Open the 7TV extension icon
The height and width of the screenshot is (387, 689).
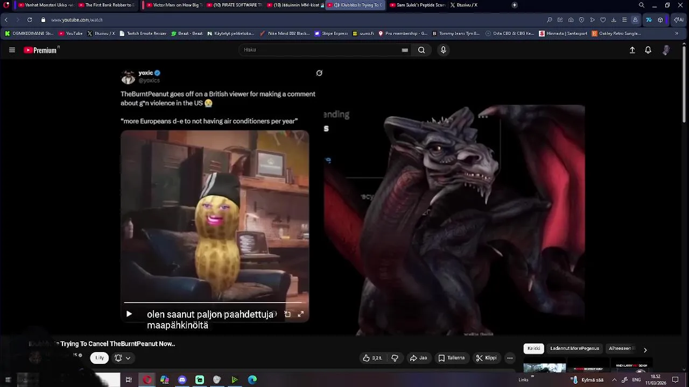click(x=649, y=20)
